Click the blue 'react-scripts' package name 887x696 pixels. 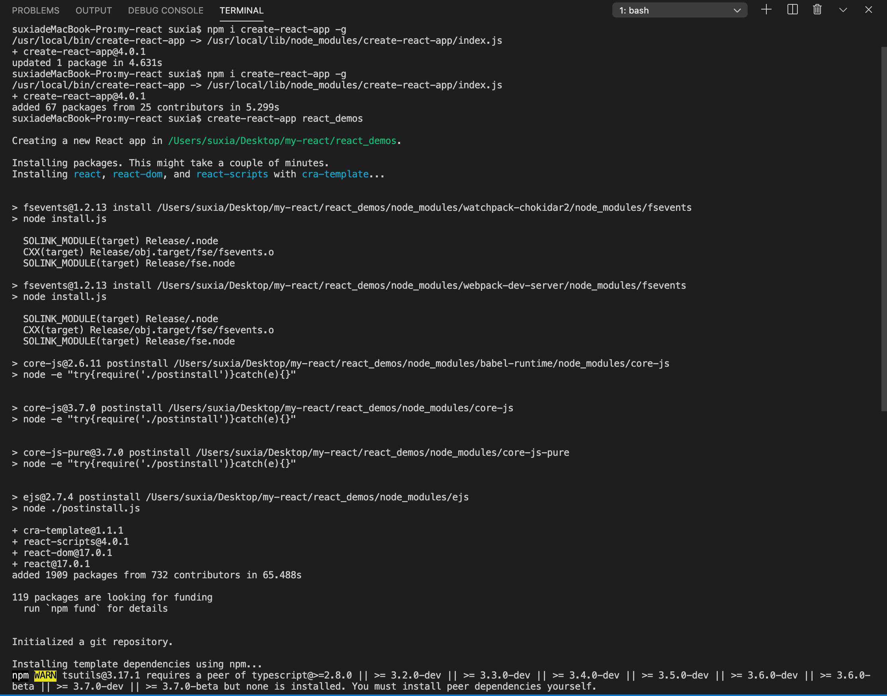coord(232,175)
